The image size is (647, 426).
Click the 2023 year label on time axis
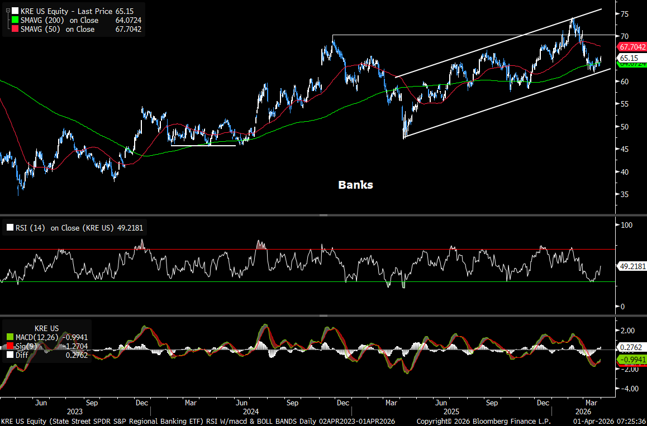75,411
